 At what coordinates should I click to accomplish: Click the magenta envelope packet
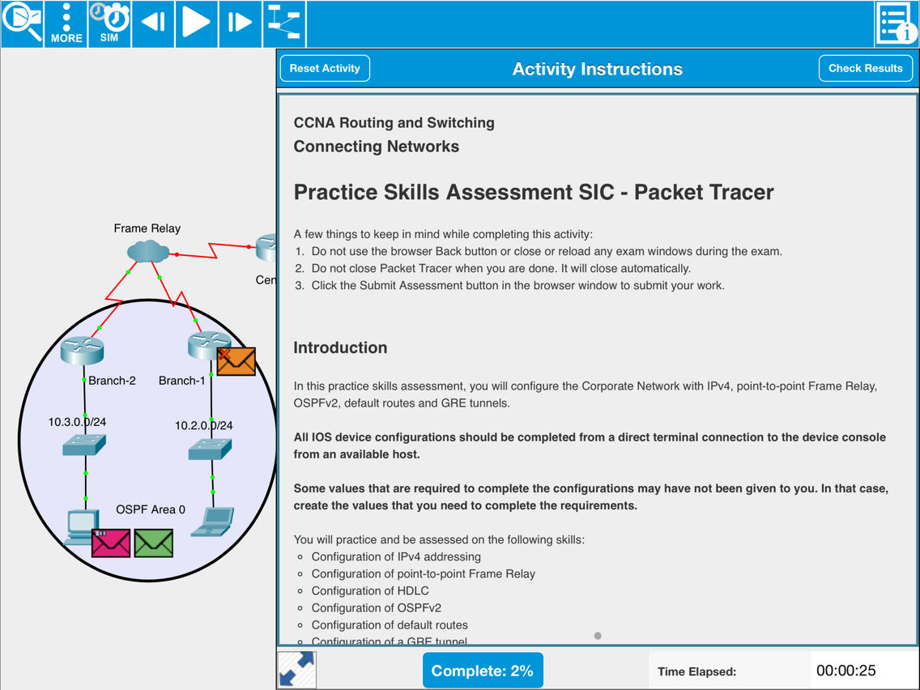point(111,543)
